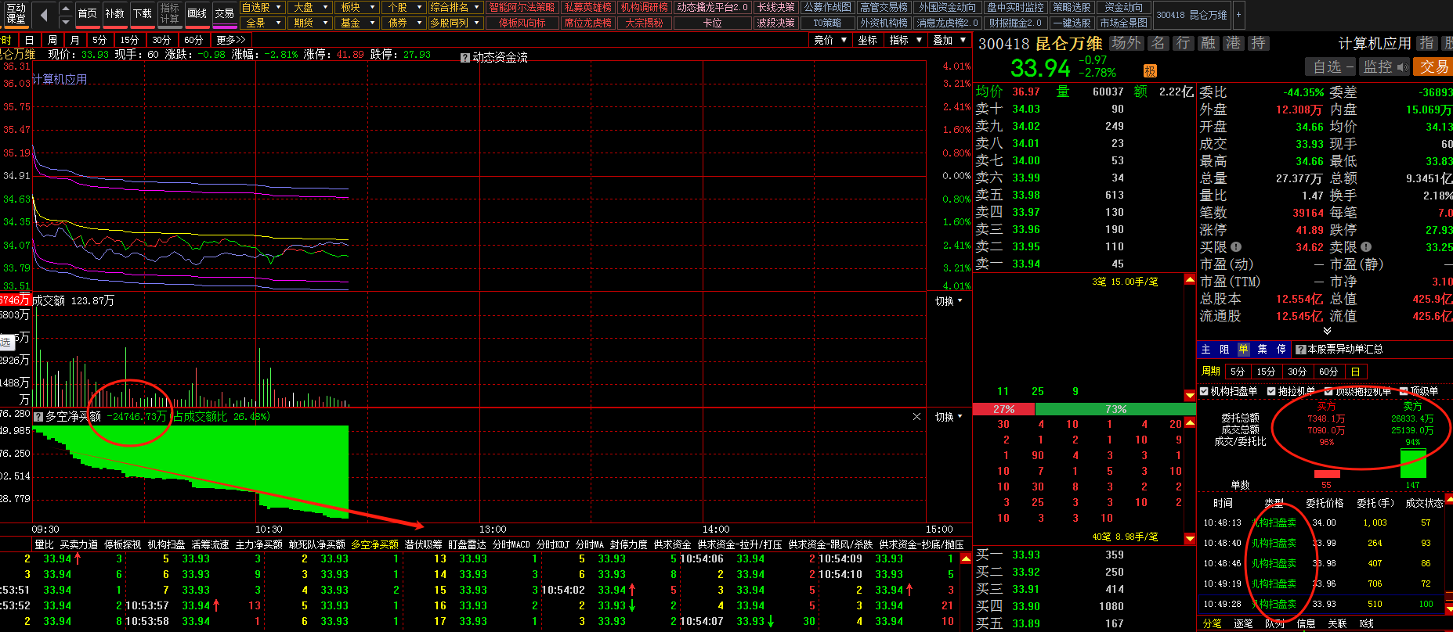Viewport: 1453px width, 632px height.
Task: Click the 持 holdings tag icon
Action: [1258, 43]
